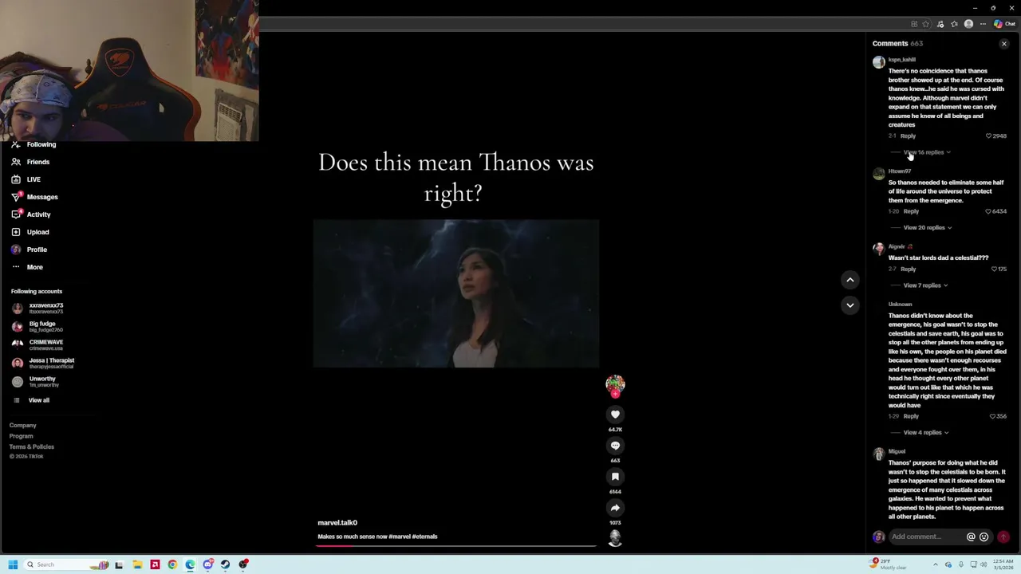Click the Eternals video frame
The image size is (1021, 574).
(x=455, y=293)
